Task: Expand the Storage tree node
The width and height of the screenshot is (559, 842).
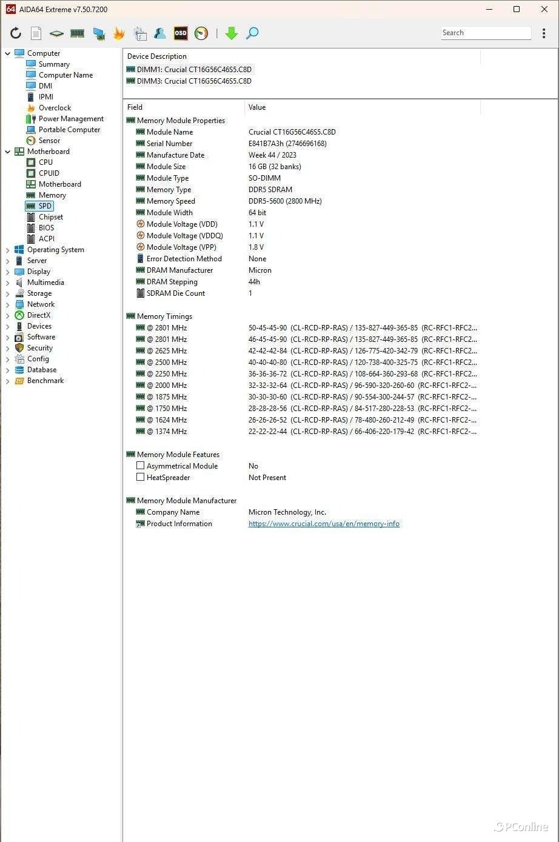Action: click(x=8, y=293)
